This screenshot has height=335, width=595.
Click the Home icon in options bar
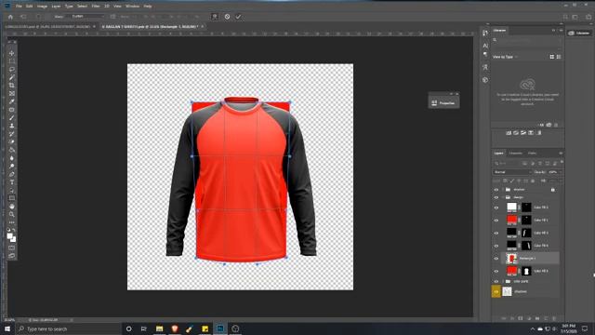[10, 17]
